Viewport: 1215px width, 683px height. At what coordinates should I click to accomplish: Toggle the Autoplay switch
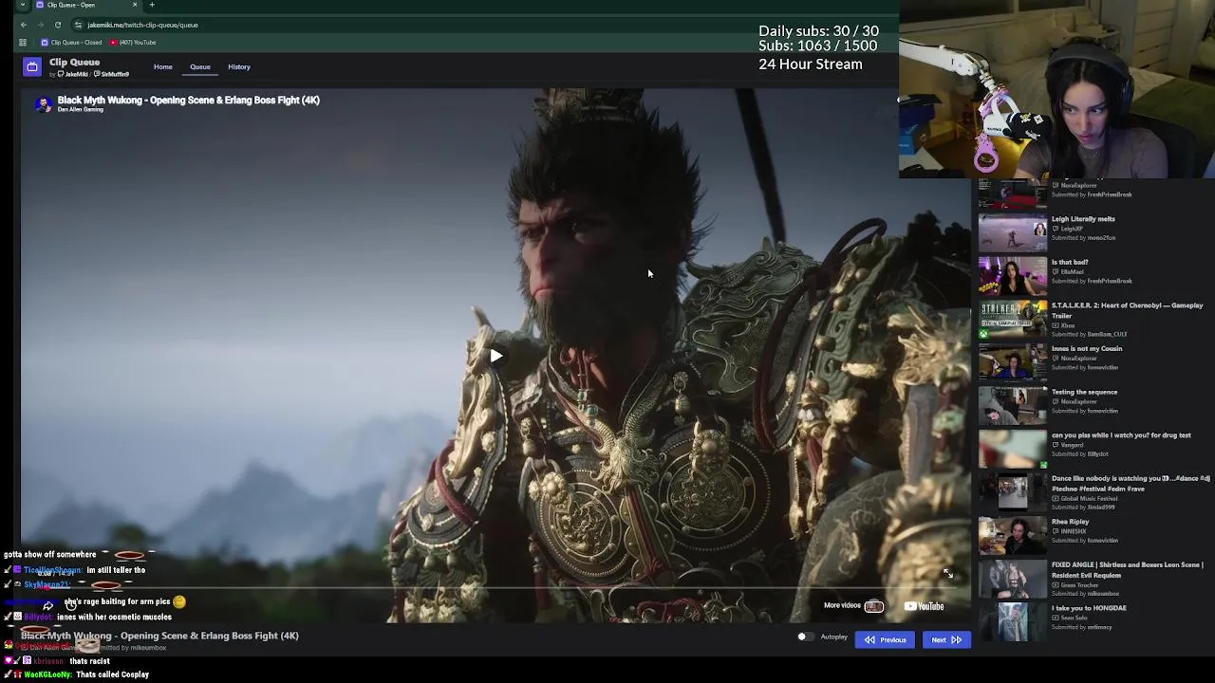(805, 637)
